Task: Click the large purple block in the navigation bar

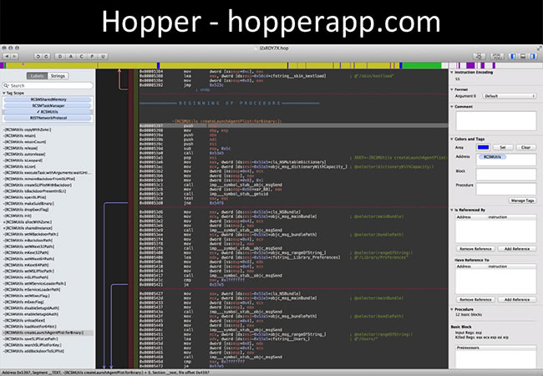Action: coord(470,65)
